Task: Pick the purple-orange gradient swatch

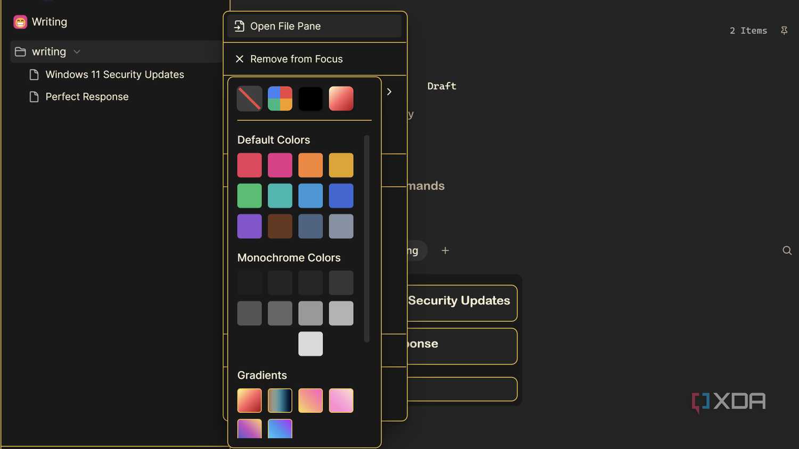Action: coord(249,429)
